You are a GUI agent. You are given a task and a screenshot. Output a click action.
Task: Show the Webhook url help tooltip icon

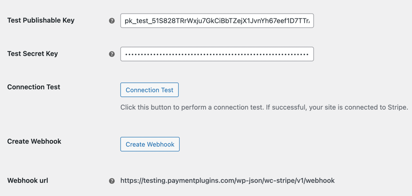pyautogui.click(x=112, y=181)
